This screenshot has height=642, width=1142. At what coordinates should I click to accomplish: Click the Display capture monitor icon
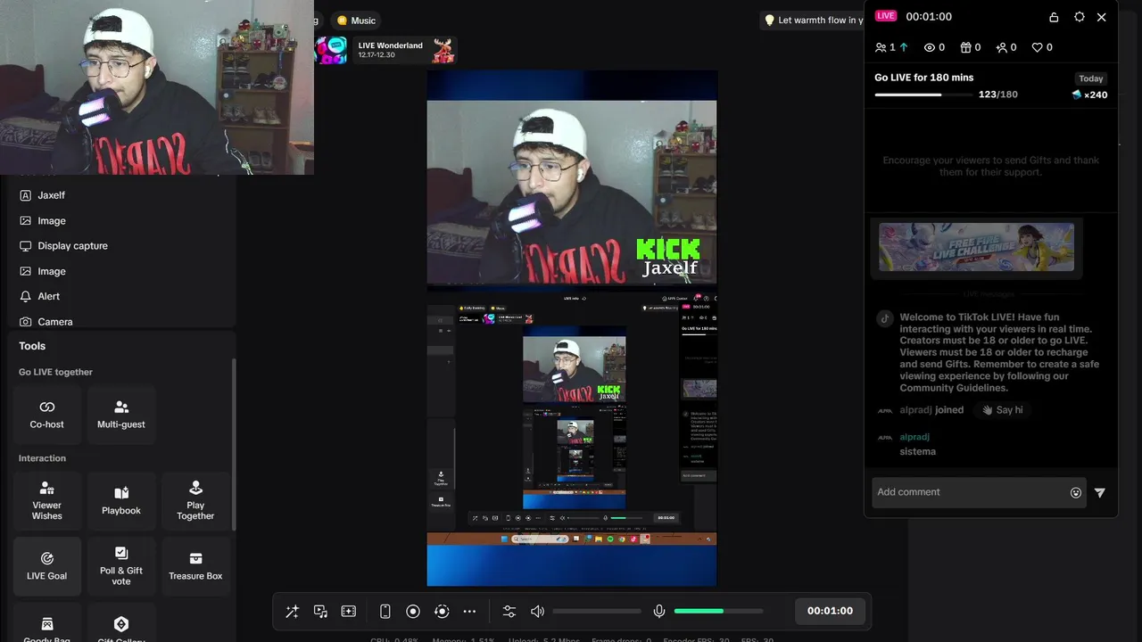pos(26,246)
